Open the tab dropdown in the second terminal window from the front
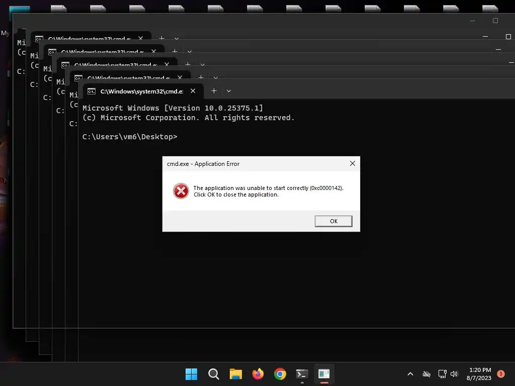This screenshot has width=515, height=386. 215,78
